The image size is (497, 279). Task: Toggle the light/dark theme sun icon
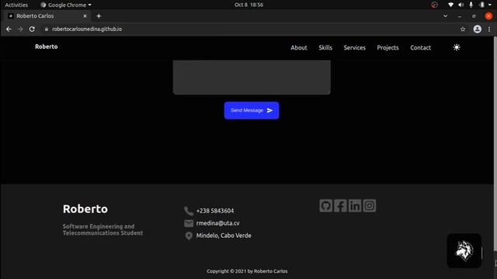(x=457, y=47)
